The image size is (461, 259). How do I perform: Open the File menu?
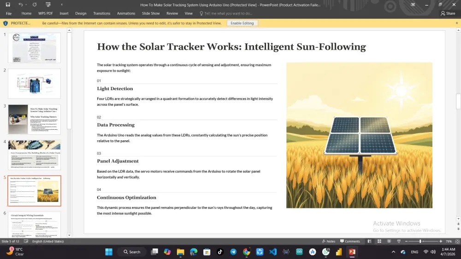(x=9, y=13)
